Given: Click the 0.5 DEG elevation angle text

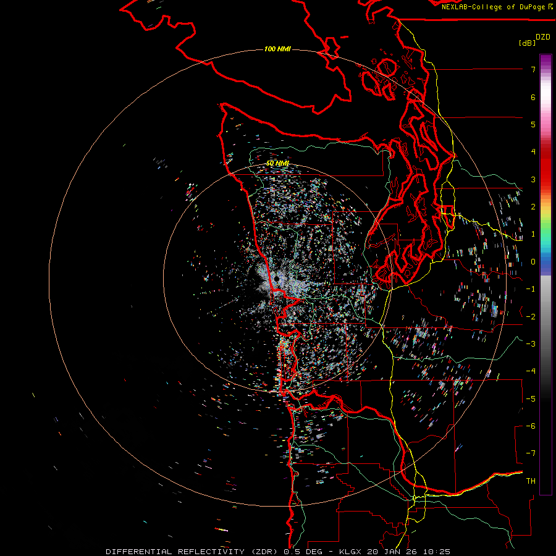Looking at the screenshot, I should click(x=303, y=552).
